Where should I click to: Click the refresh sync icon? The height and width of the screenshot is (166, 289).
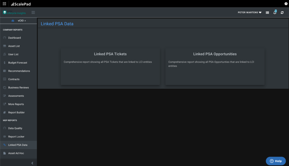pyautogui.click(x=282, y=12)
